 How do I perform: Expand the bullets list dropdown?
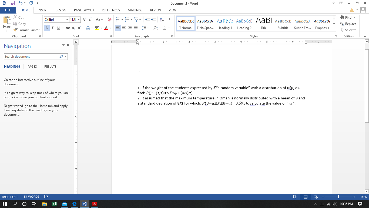click(x=122, y=20)
